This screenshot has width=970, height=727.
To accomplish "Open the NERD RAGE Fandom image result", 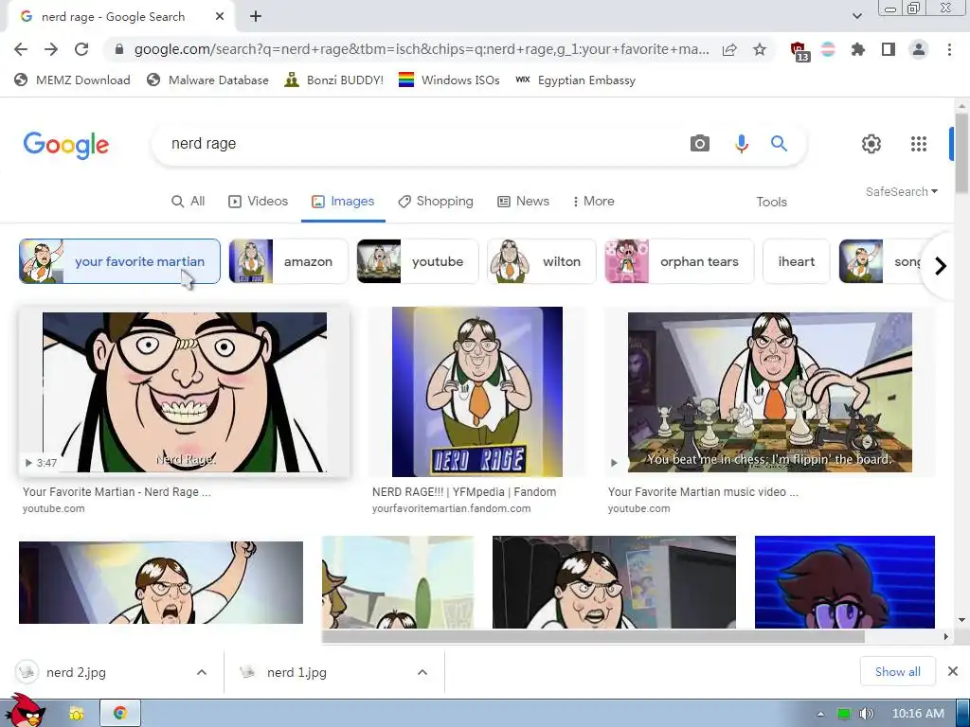I will [477, 392].
